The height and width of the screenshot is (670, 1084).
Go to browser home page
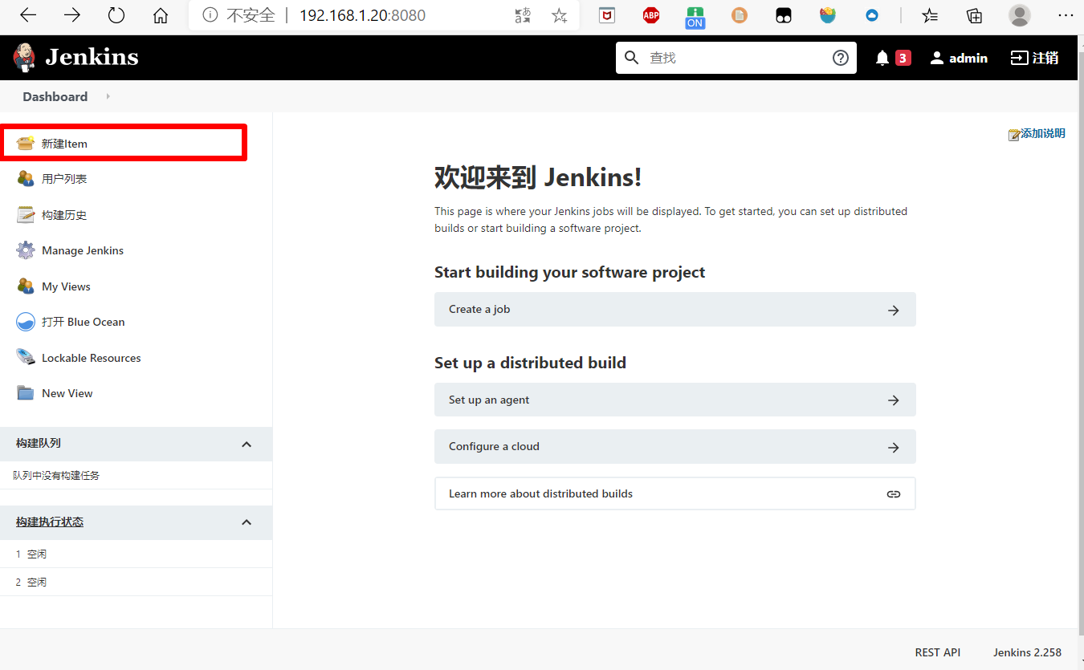161,15
